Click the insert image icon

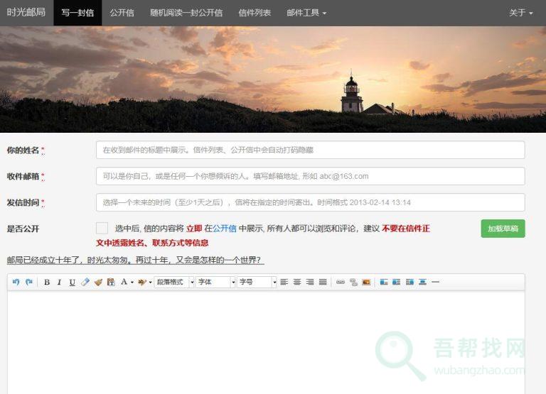click(x=366, y=282)
